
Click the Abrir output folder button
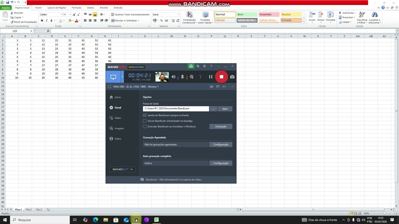click(225, 109)
